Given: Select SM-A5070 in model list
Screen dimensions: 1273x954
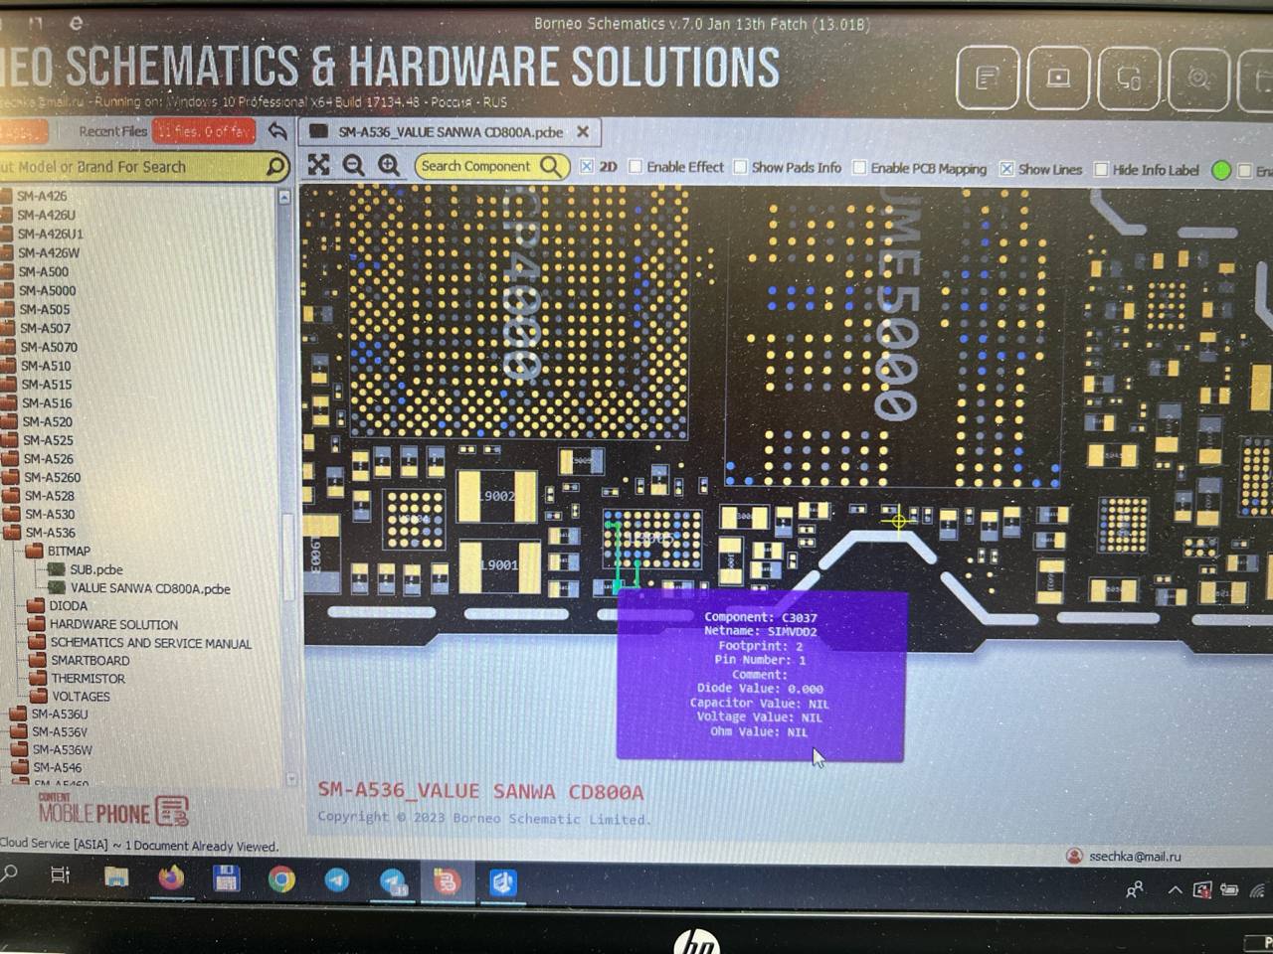Looking at the screenshot, I should tap(50, 347).
